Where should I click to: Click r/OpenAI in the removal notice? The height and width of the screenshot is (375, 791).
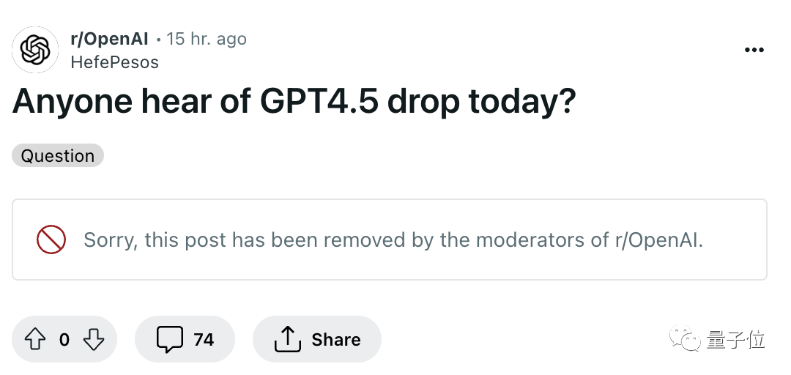pyautogui.click(x=658, y=240)
